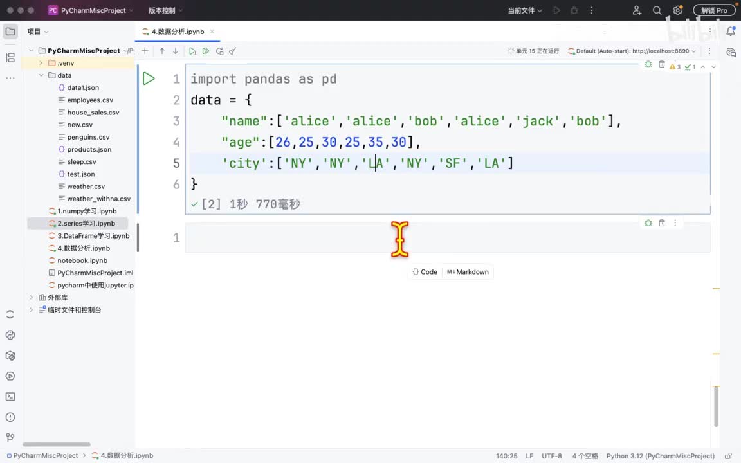Debug the first code cell

(x=648, y=64)
